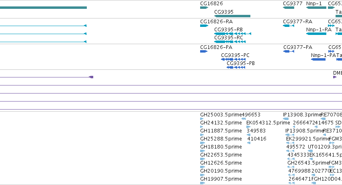Open EST GH26543.5prime label
Viewport: 342px width, 185px height.
(x=308, y=163)
